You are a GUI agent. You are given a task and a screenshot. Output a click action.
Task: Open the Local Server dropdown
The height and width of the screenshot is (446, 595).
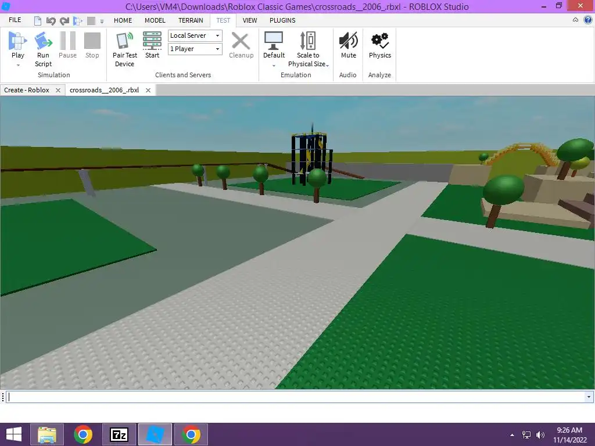point(195,35)
